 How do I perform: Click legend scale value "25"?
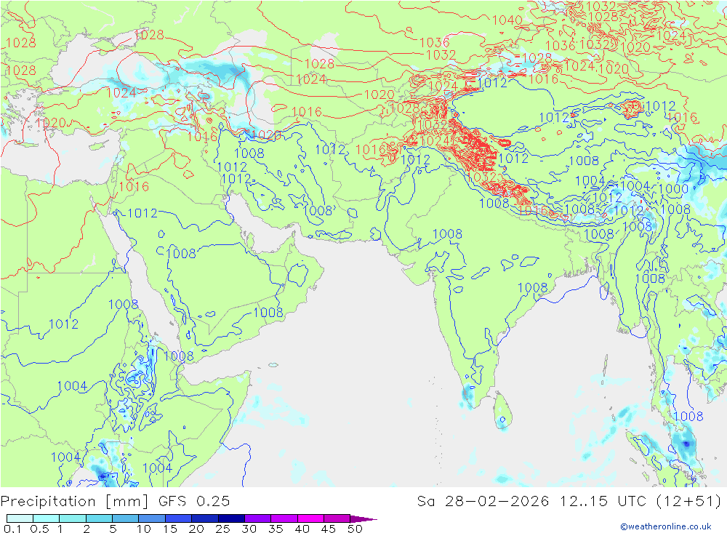point(222,529)
